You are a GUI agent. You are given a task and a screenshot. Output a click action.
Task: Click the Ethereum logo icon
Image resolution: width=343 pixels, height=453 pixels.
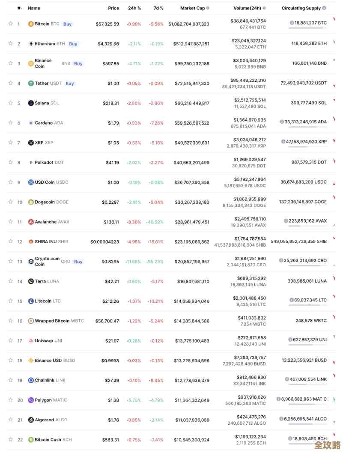[x=31, y=44]
